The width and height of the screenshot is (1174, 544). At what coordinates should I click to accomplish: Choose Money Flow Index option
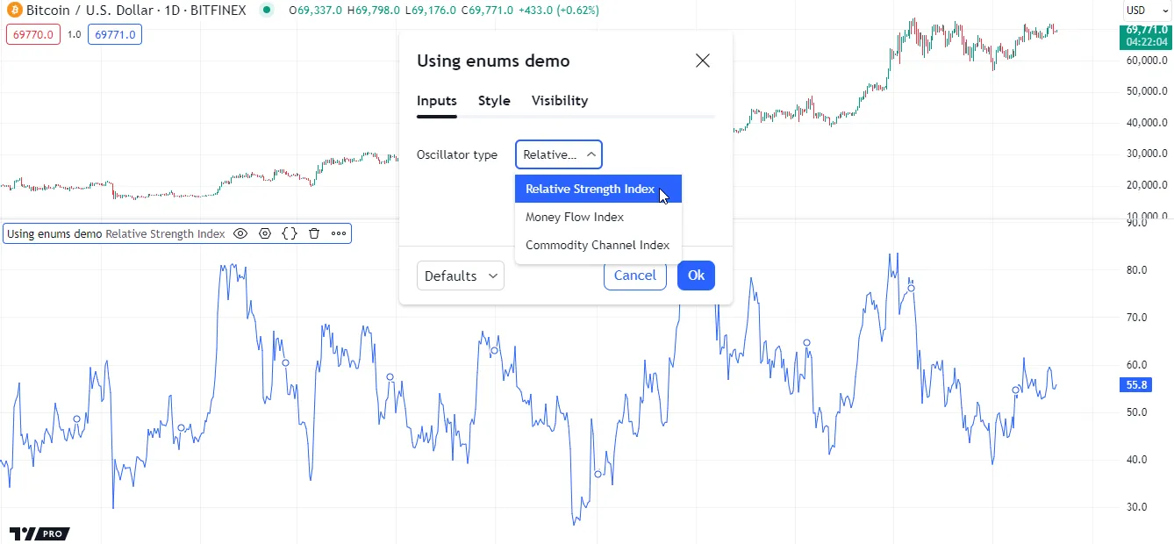(575, 217)
